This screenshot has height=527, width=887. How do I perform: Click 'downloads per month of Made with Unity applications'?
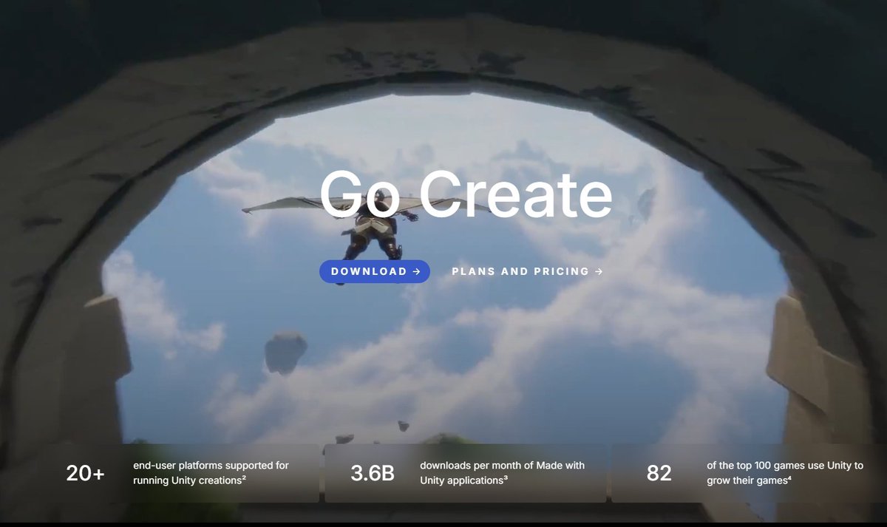tap(502, 473)
